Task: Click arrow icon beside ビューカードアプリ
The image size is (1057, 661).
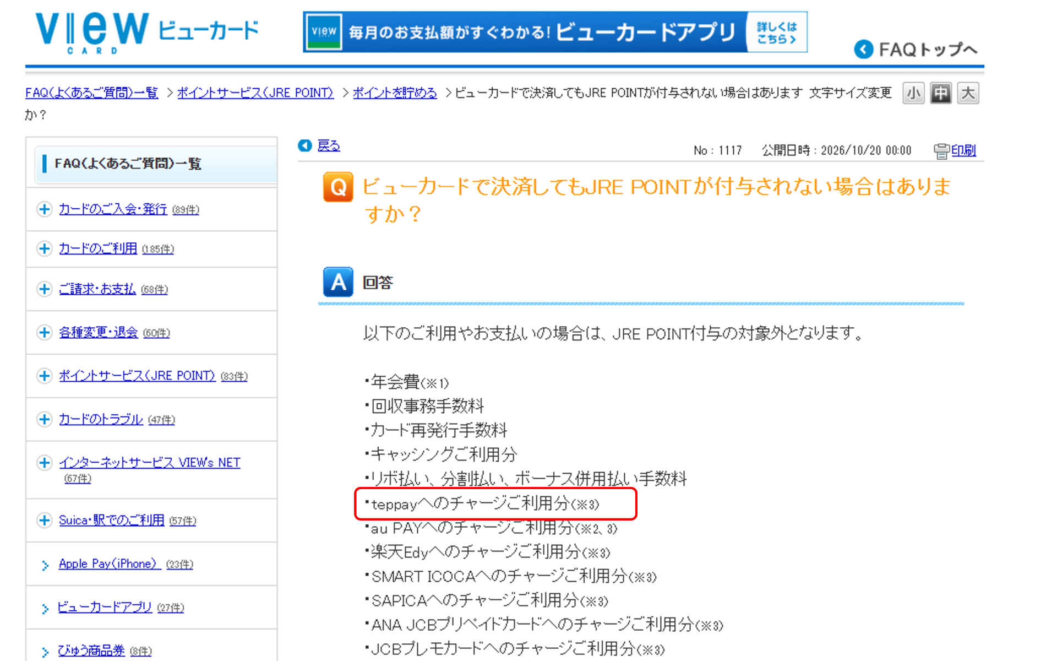Action: click(x=45, y=608)
